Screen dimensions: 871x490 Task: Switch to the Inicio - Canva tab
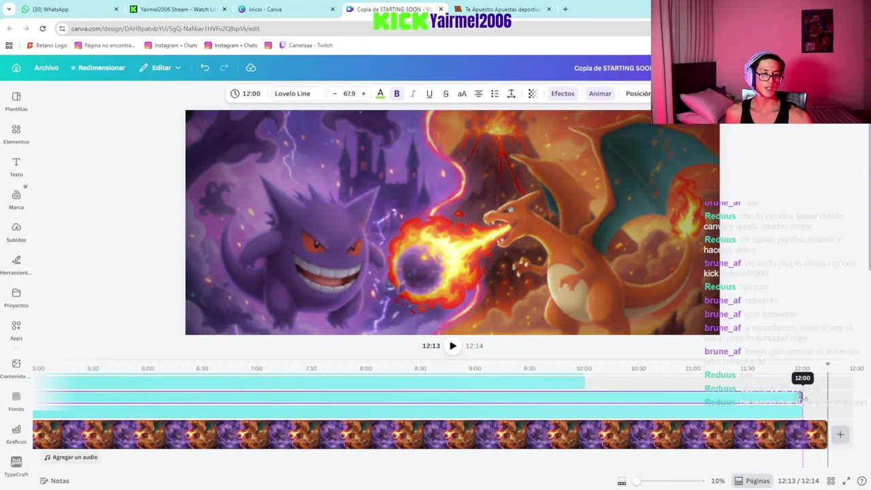point(286,10)
